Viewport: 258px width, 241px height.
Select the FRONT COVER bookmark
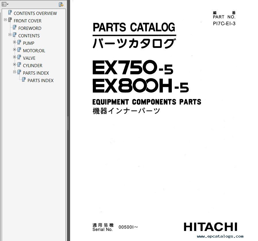tap(28, 21)
